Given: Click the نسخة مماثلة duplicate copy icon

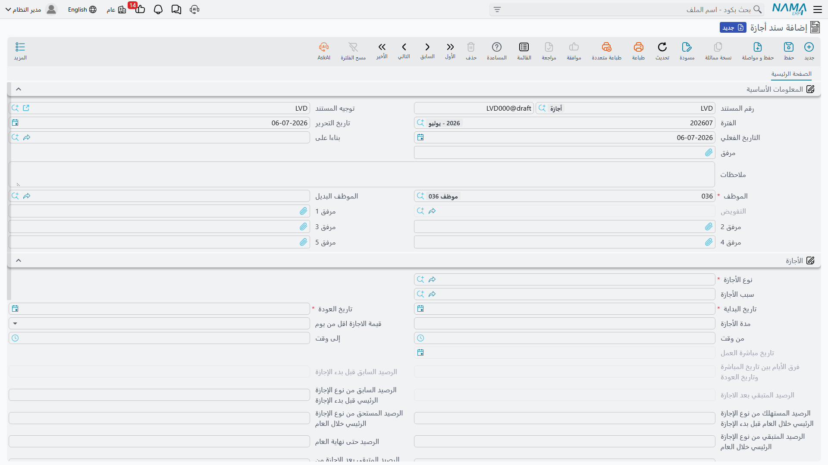Looking at the screenshot, I should tap(718, 47).
